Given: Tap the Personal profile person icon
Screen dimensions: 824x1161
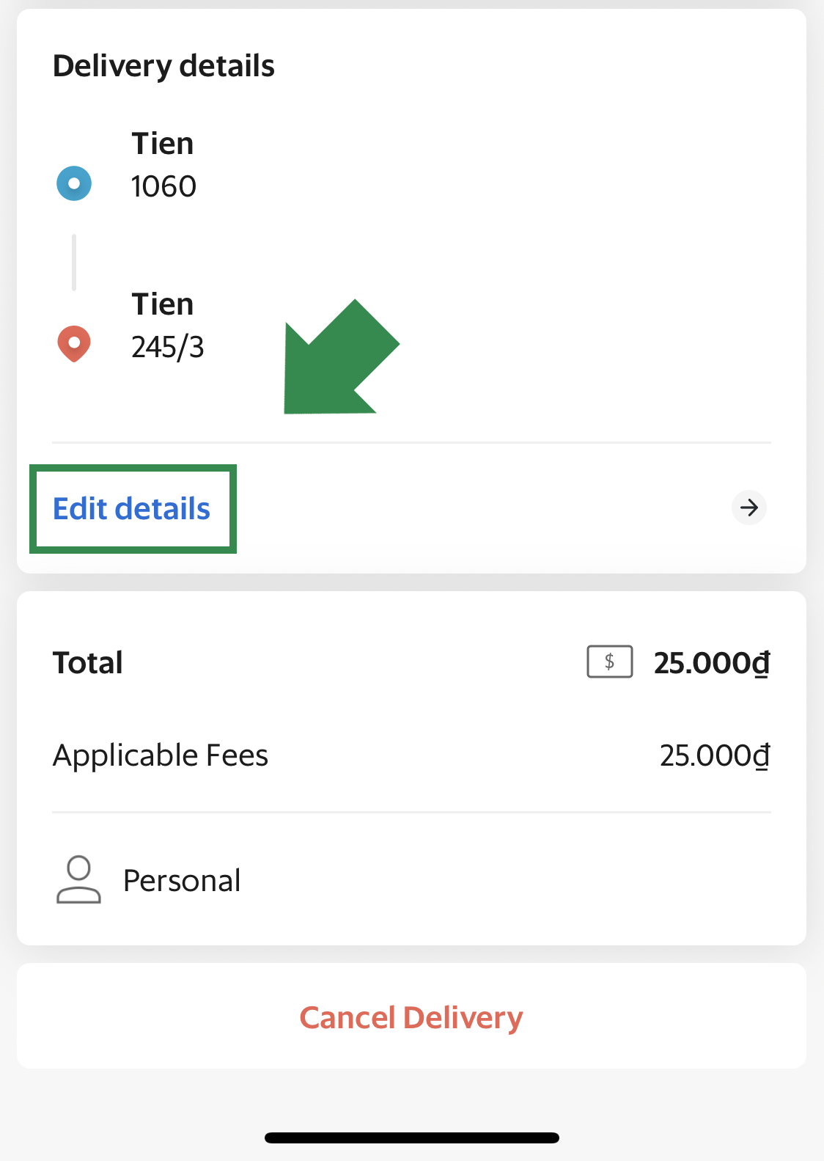Looking at the screenshot, I should tap(78, 879).
